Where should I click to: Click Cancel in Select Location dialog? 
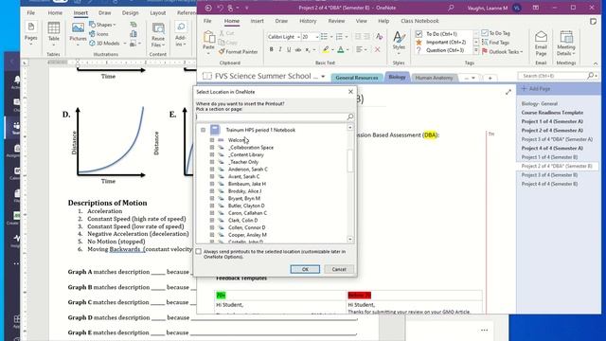[339, 269]
